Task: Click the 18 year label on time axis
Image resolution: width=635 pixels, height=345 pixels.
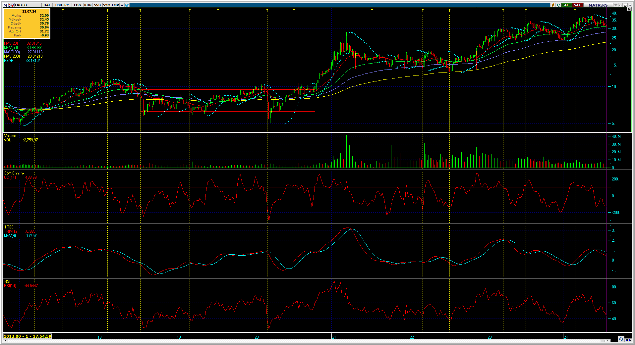Action: (100, 337)
